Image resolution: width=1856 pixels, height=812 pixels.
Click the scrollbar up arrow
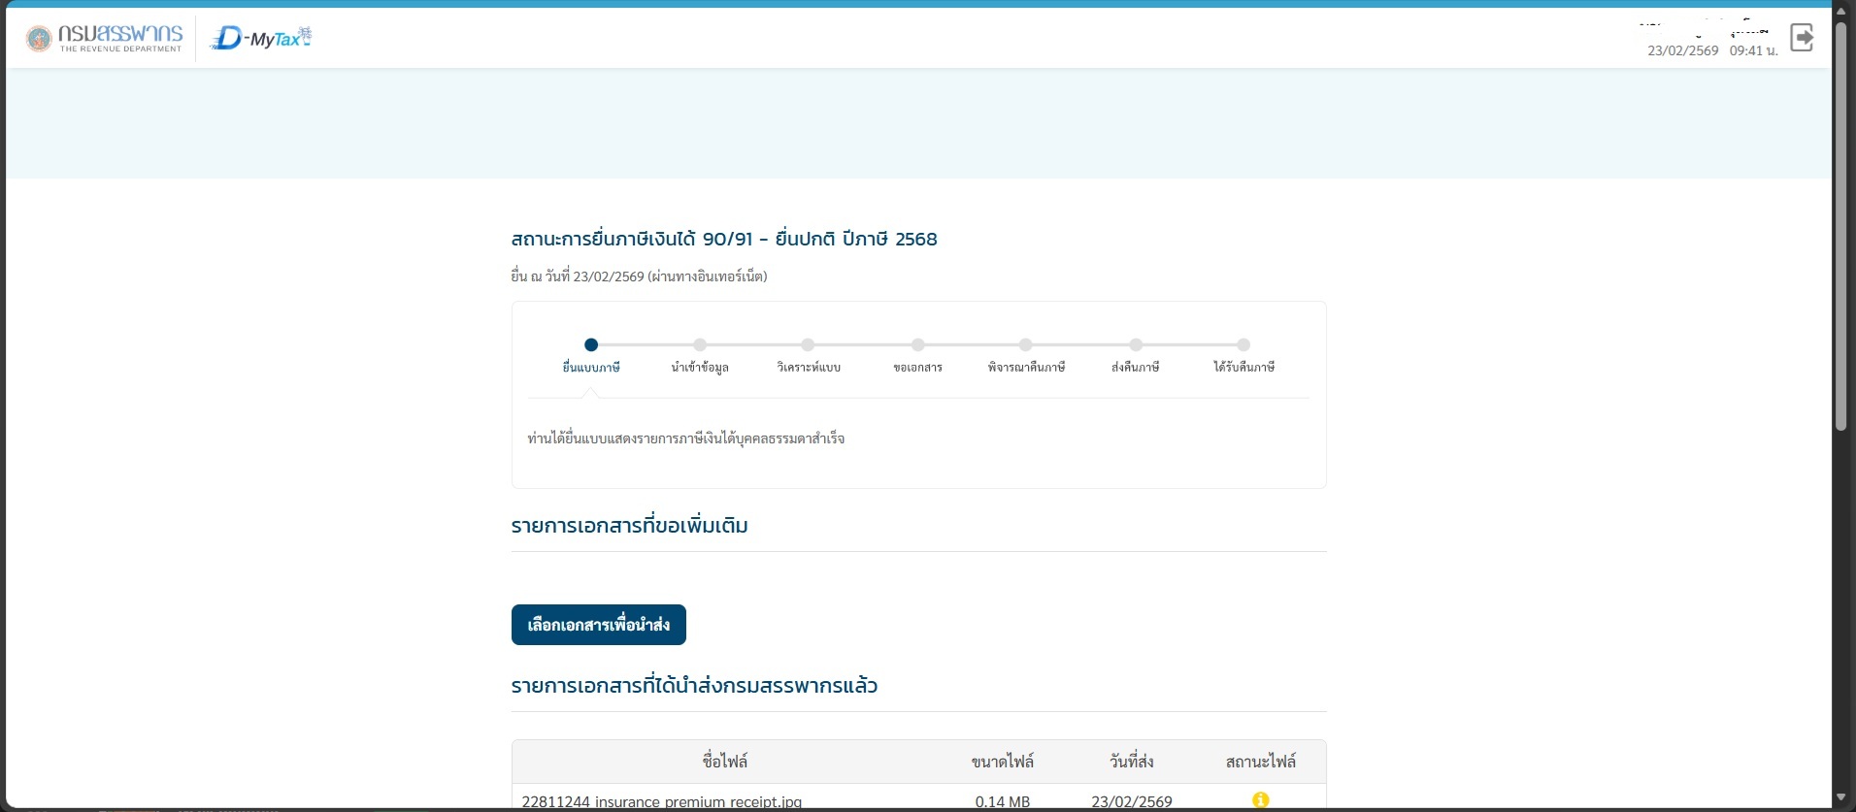tap(1841, 11)
